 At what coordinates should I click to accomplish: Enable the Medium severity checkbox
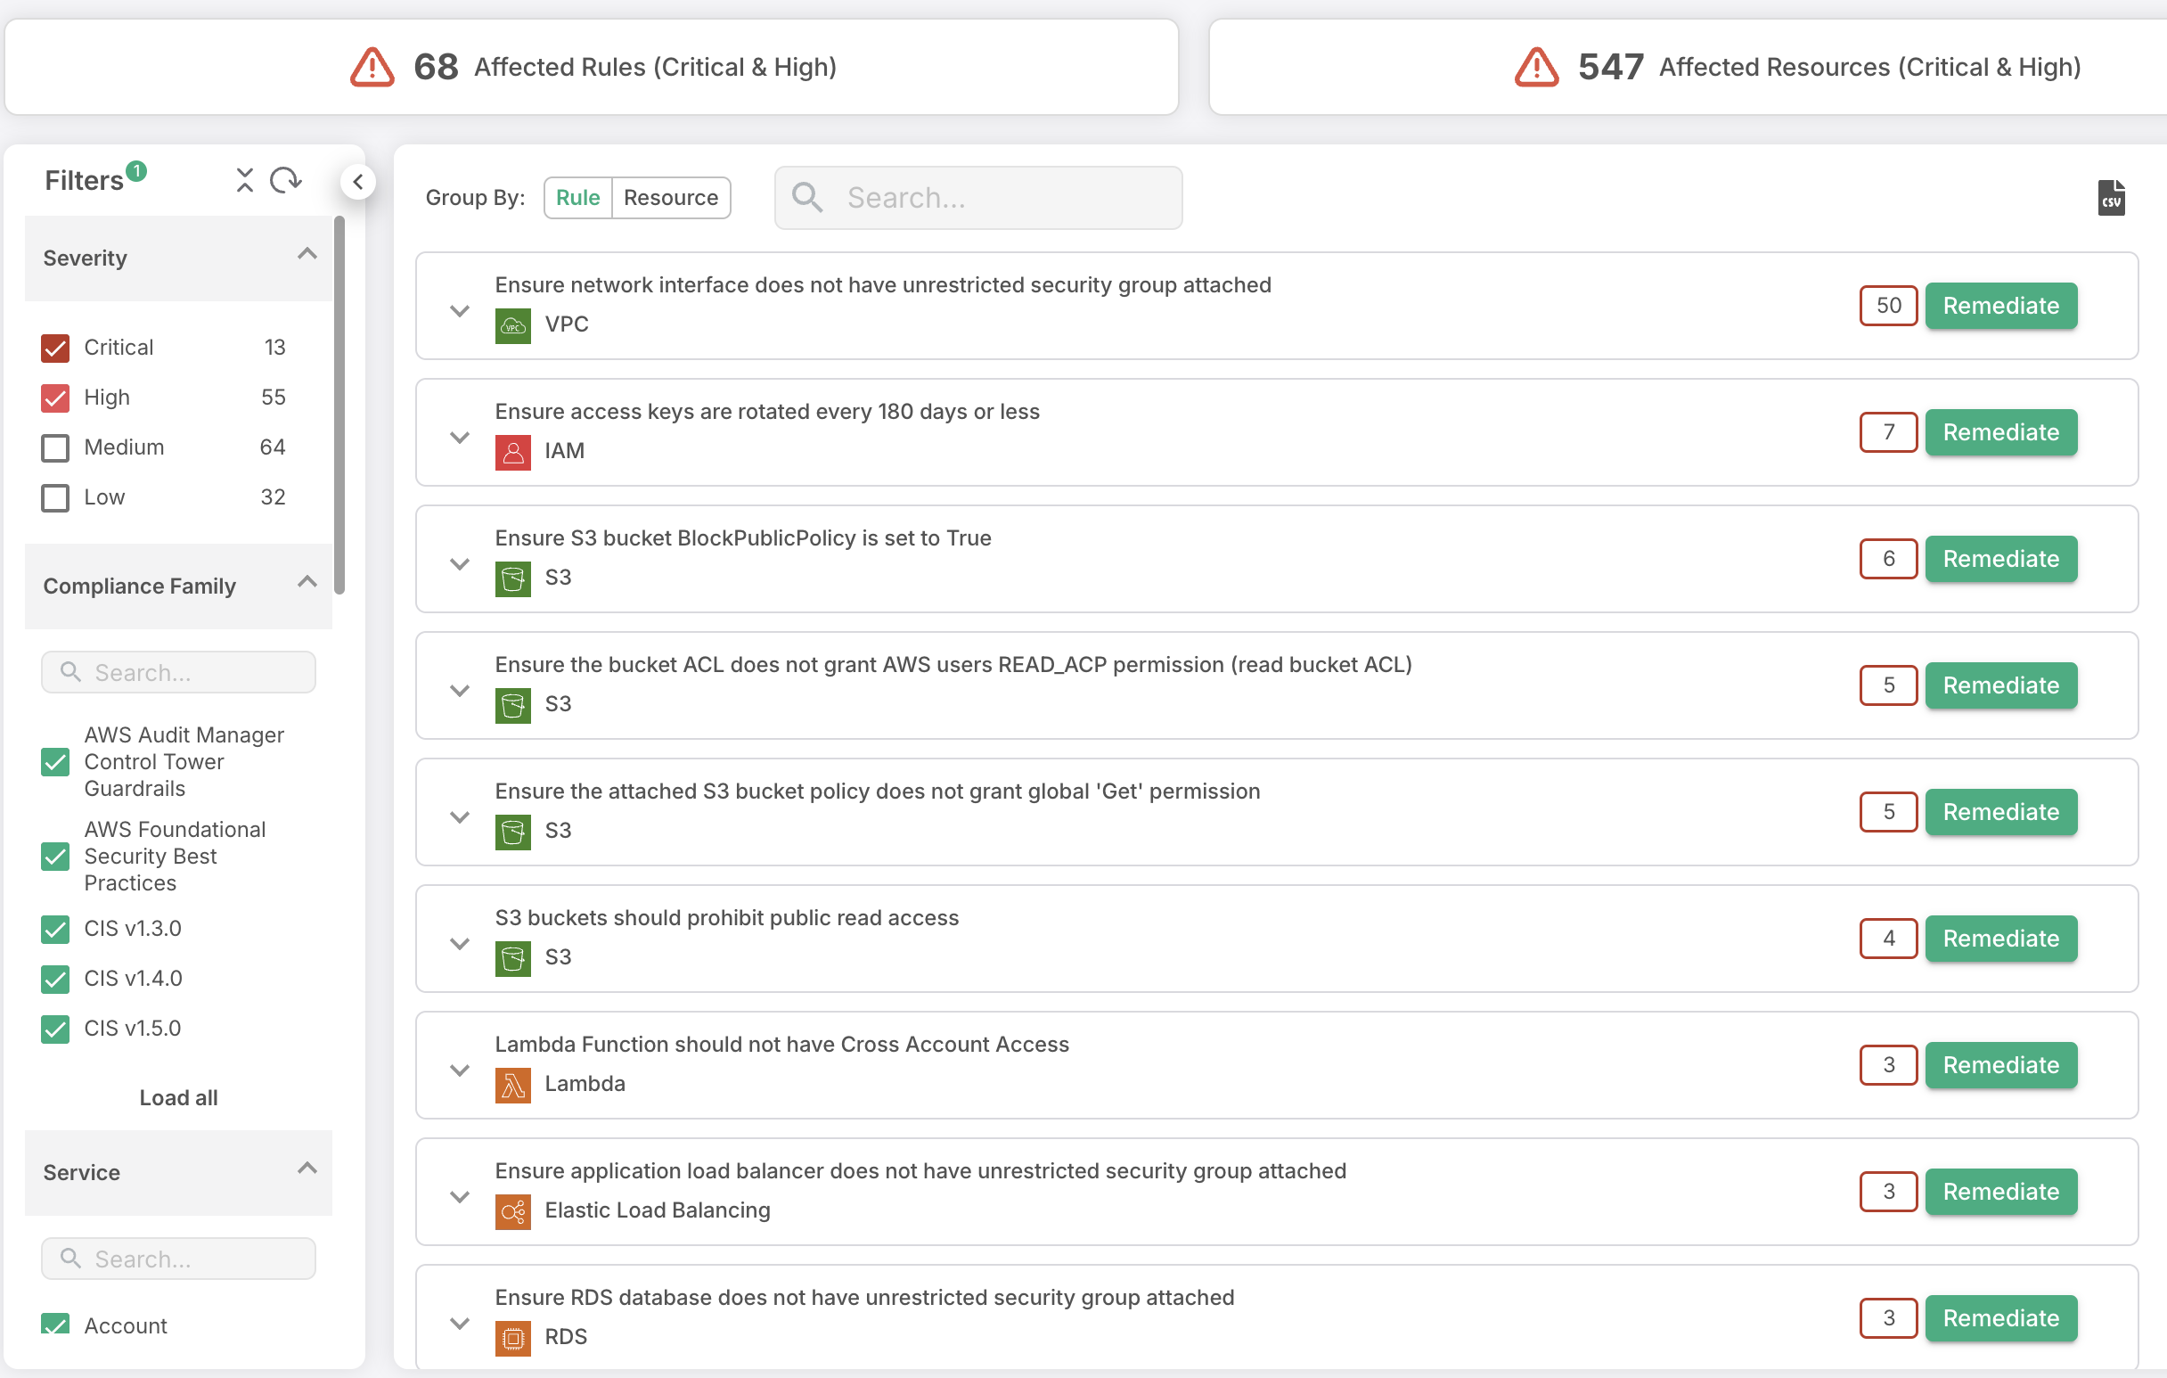[x=55, y=448]
